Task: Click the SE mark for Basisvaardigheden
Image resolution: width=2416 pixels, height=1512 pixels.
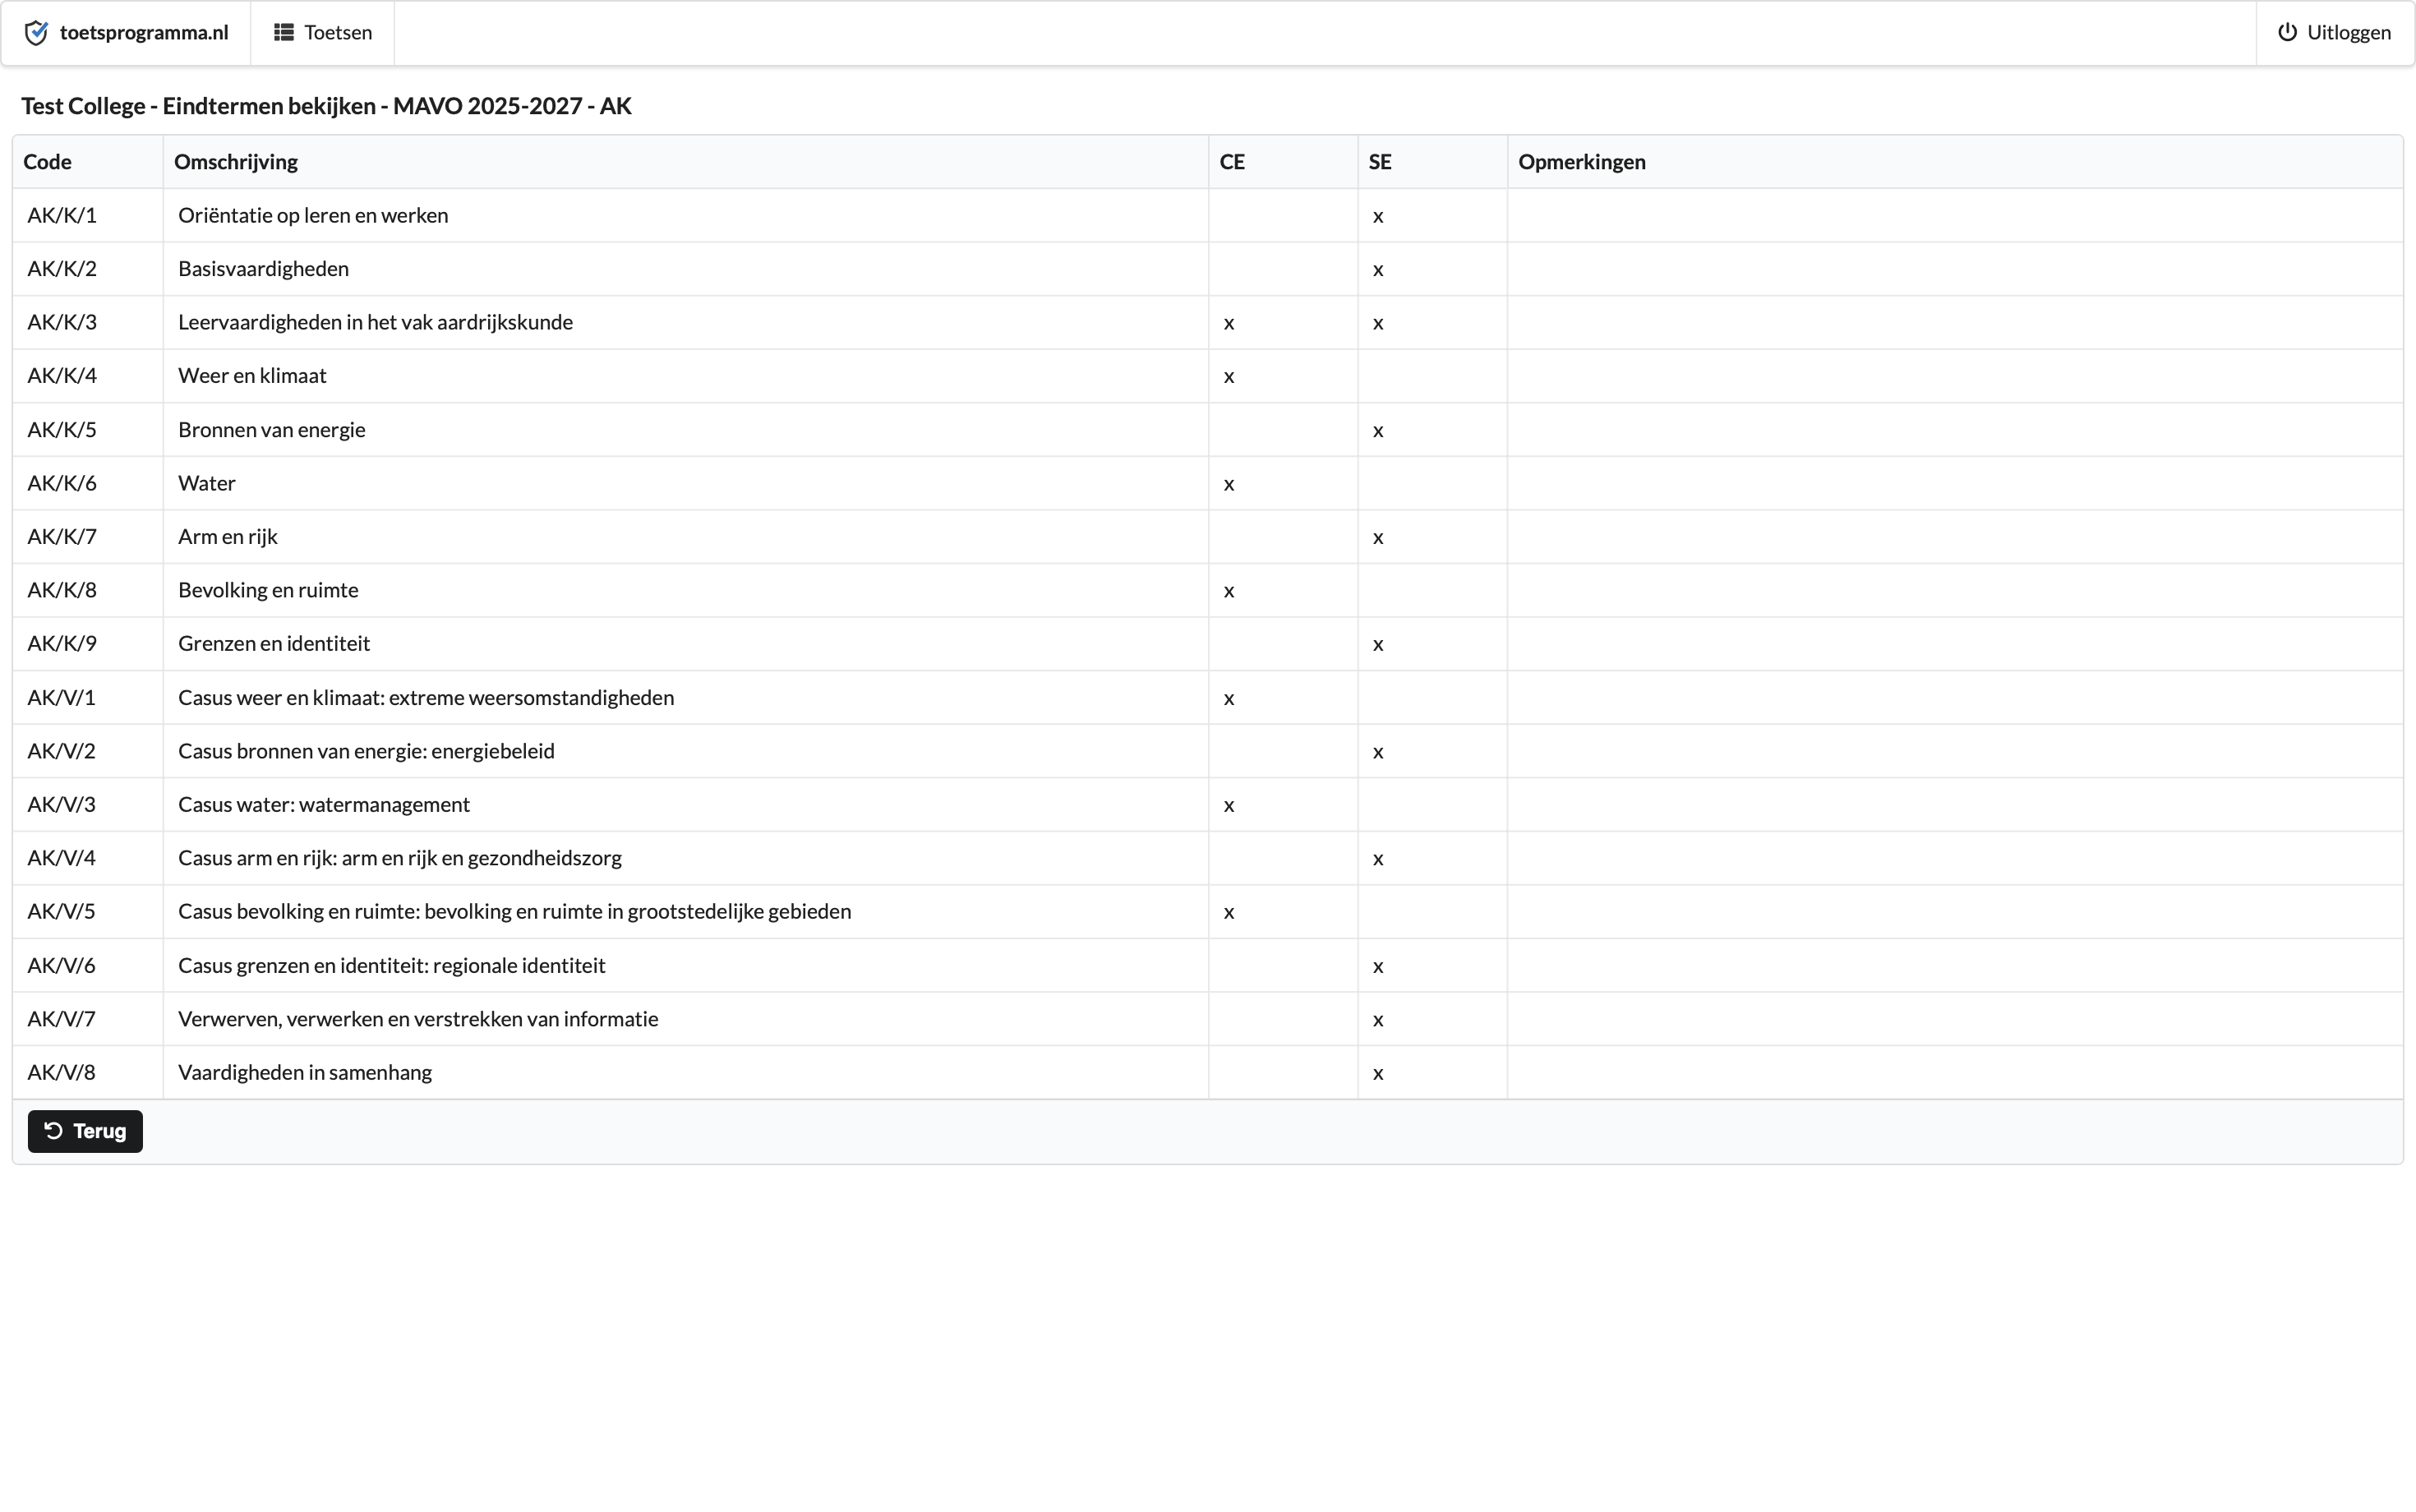Action: tap(1378, 270)
